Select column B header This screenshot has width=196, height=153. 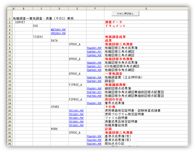(24, 9)
